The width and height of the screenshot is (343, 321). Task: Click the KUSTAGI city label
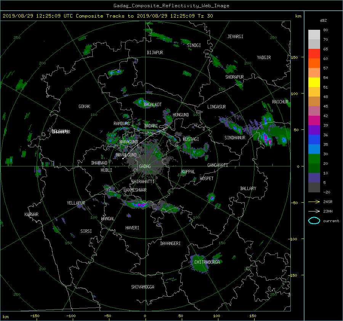[191, 139]
